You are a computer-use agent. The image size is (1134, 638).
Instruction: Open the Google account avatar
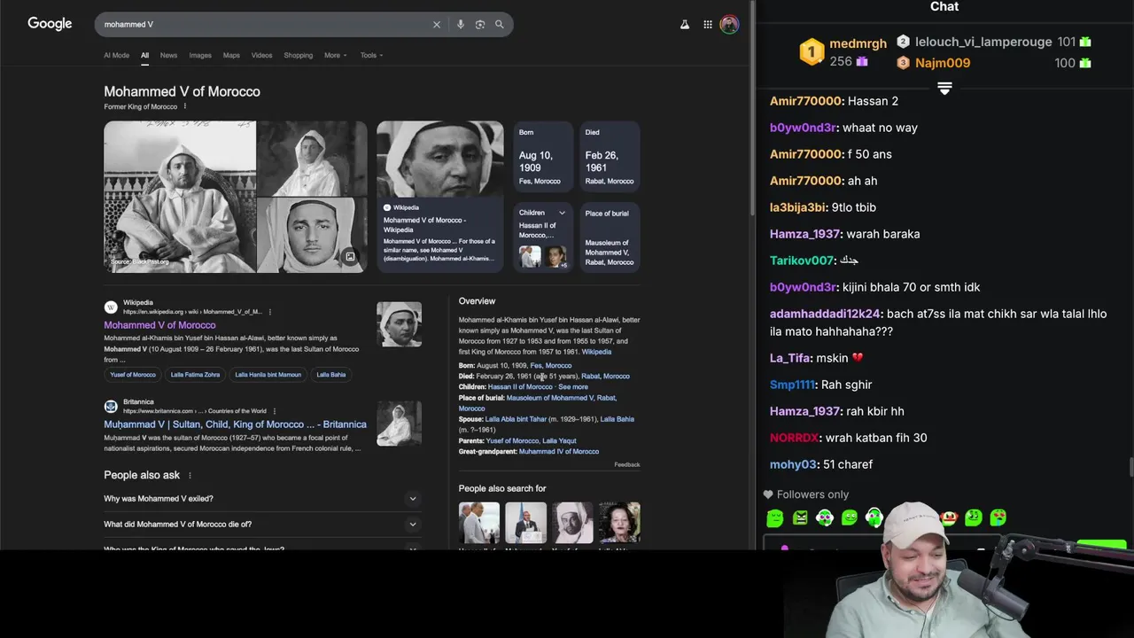coord(728,25)
